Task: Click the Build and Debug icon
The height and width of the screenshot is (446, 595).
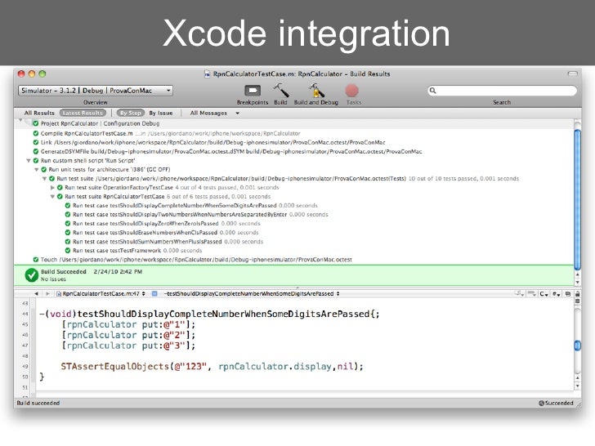Action: pos(316,91)
